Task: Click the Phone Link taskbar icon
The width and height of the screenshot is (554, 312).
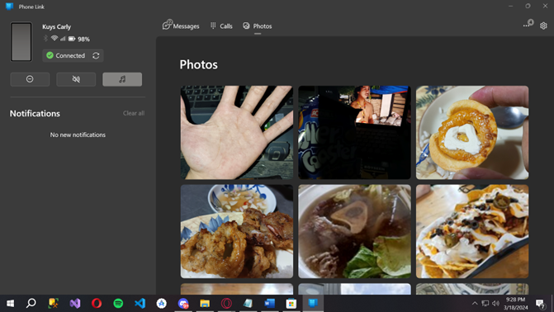Action: [x=313, y=303]
